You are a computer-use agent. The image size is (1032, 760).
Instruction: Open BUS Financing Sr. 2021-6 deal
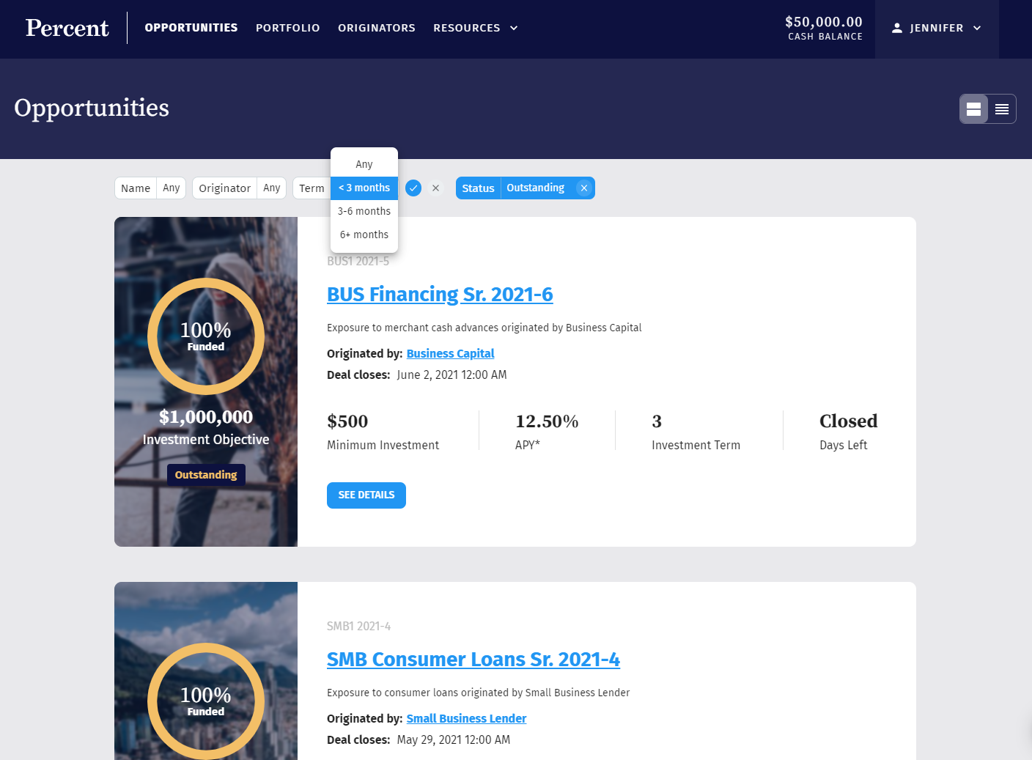click(440, 294)
